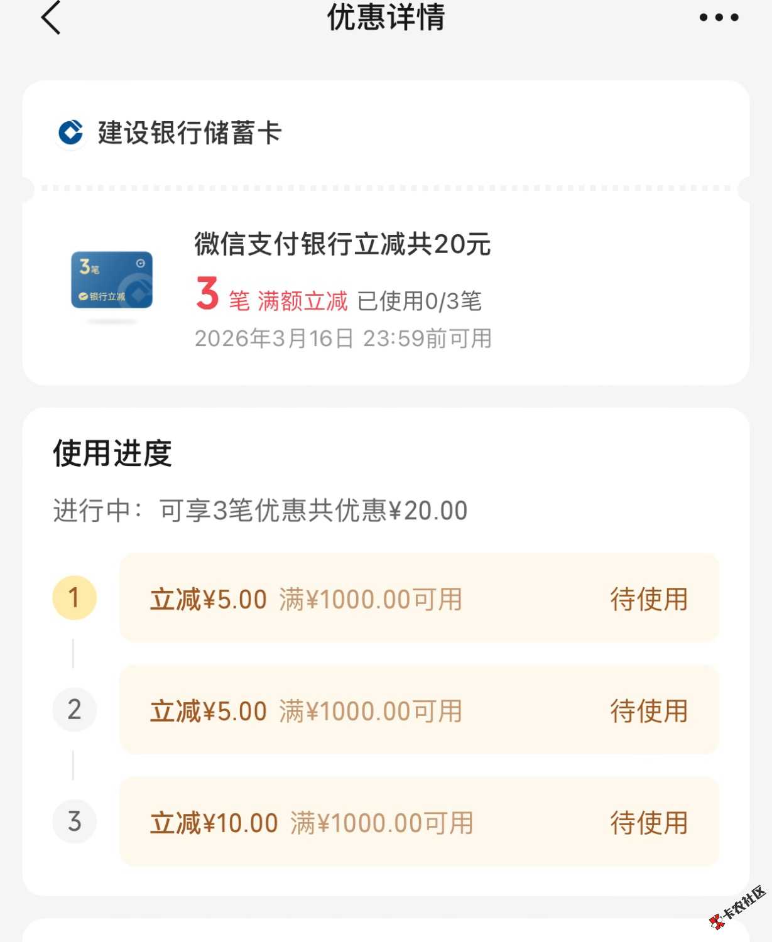Tap the first 立减¥5.00 coupon row

(419, 598)
